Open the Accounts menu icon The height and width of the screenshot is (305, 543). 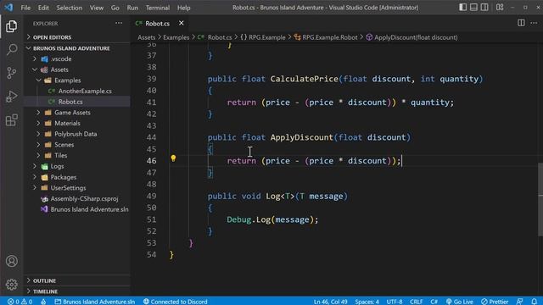[x=11, y=261]
